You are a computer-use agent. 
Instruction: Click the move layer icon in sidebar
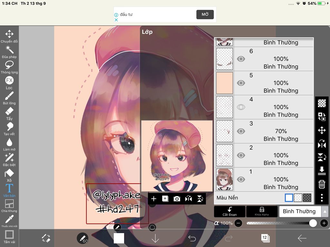click(322, 130)
